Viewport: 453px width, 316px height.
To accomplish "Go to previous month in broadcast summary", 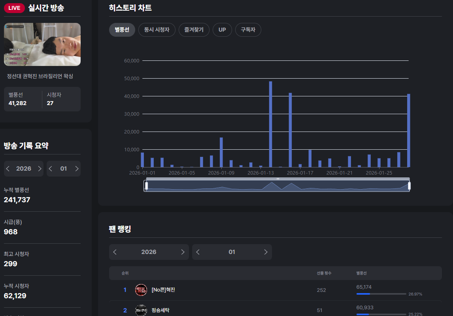I will click(x=51, y=169).
